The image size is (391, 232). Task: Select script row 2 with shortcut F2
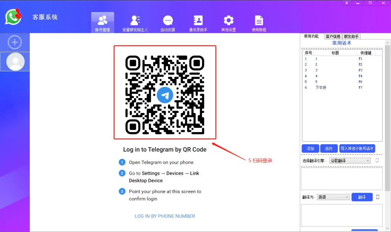tap(342, 64)
